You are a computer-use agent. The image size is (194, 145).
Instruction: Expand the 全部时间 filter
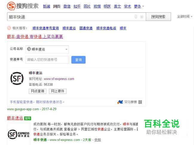184,16
